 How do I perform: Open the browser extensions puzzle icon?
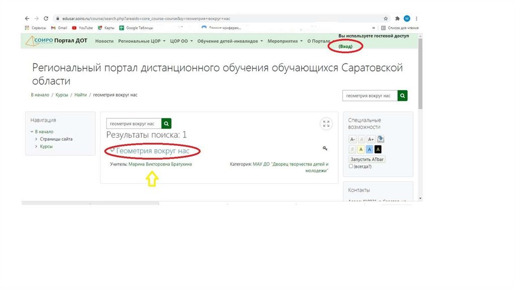point(397,18)
